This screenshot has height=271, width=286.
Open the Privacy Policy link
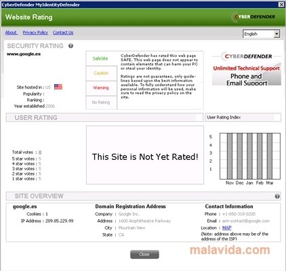pos(35,33)
